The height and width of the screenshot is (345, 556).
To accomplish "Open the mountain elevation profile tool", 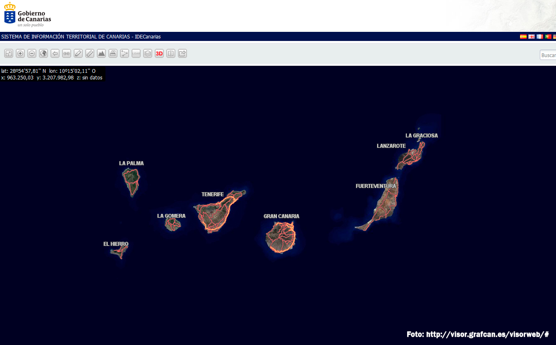I will 101,53.
